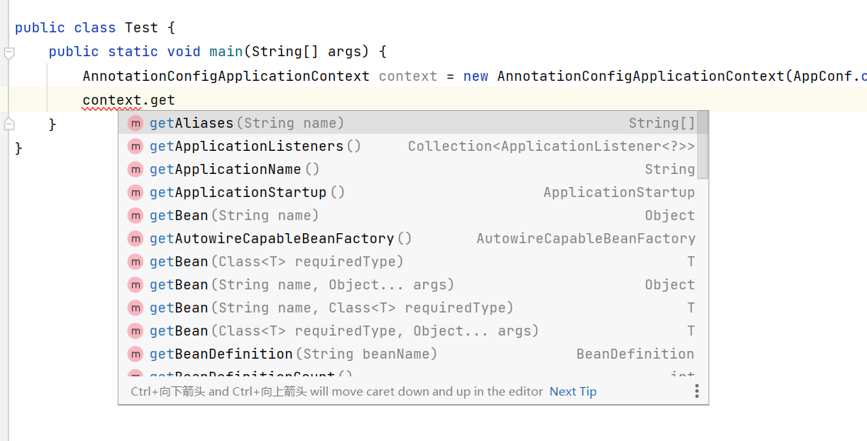
Task: Select the getBeanDefinition(String beanName) suggestion
Action: [x=293, y=354]
